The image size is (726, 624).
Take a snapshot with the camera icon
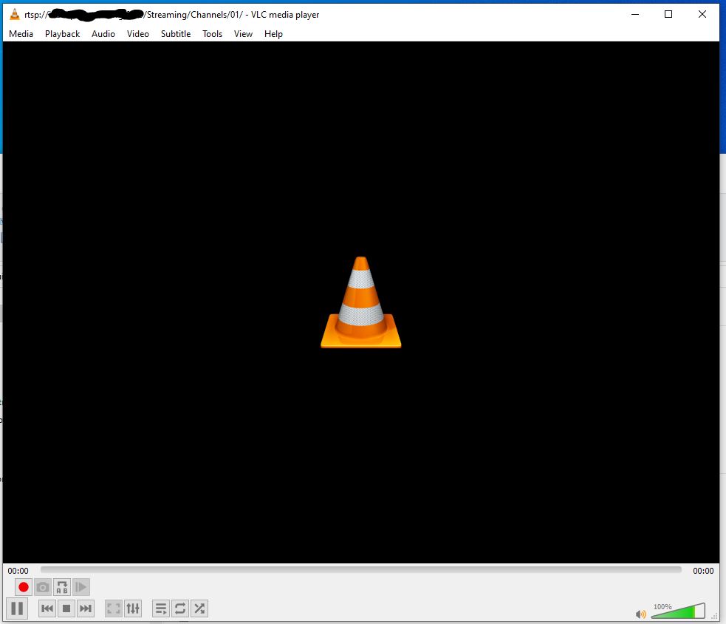(x=43, y=587)
